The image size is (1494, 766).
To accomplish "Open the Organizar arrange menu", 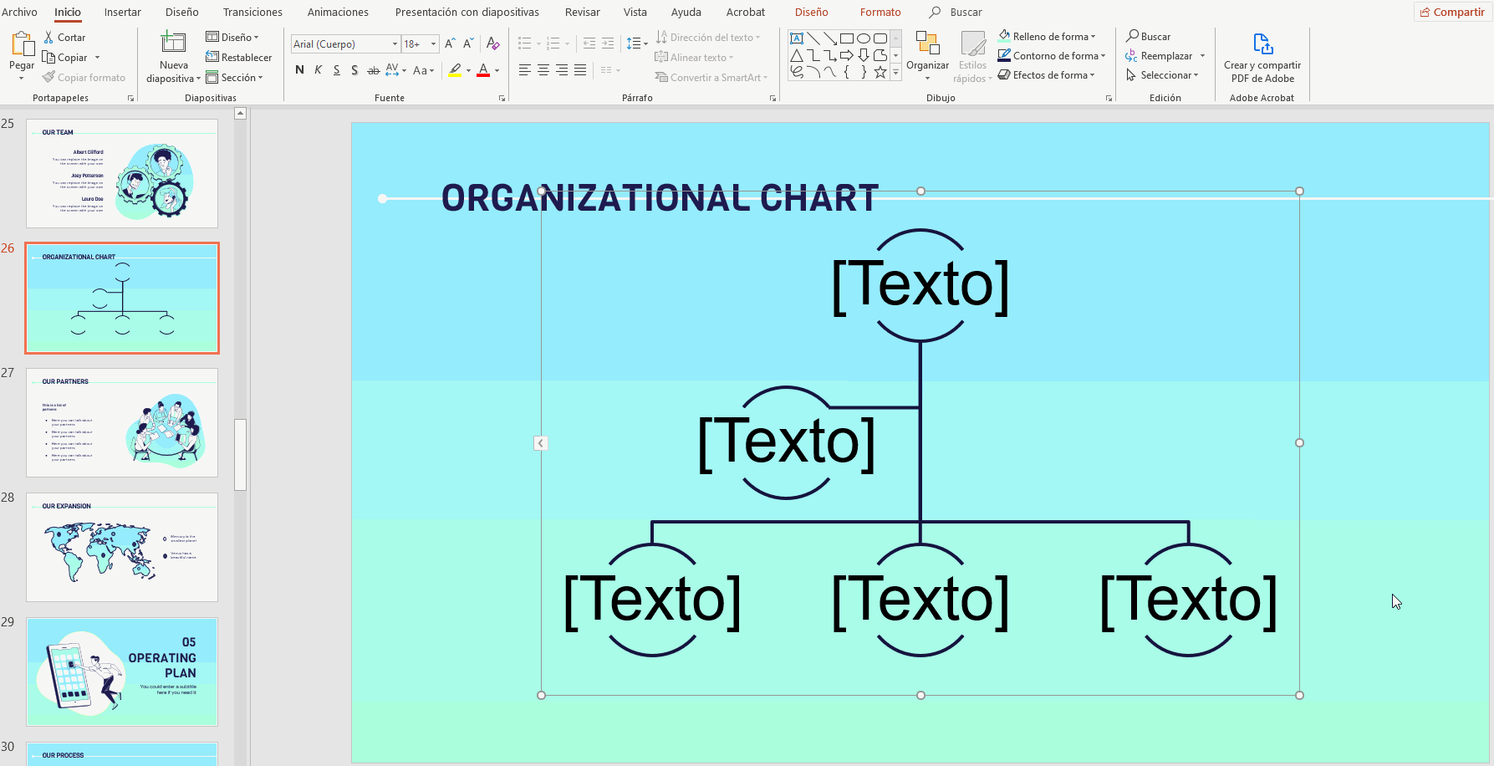I will coord(927,56).
